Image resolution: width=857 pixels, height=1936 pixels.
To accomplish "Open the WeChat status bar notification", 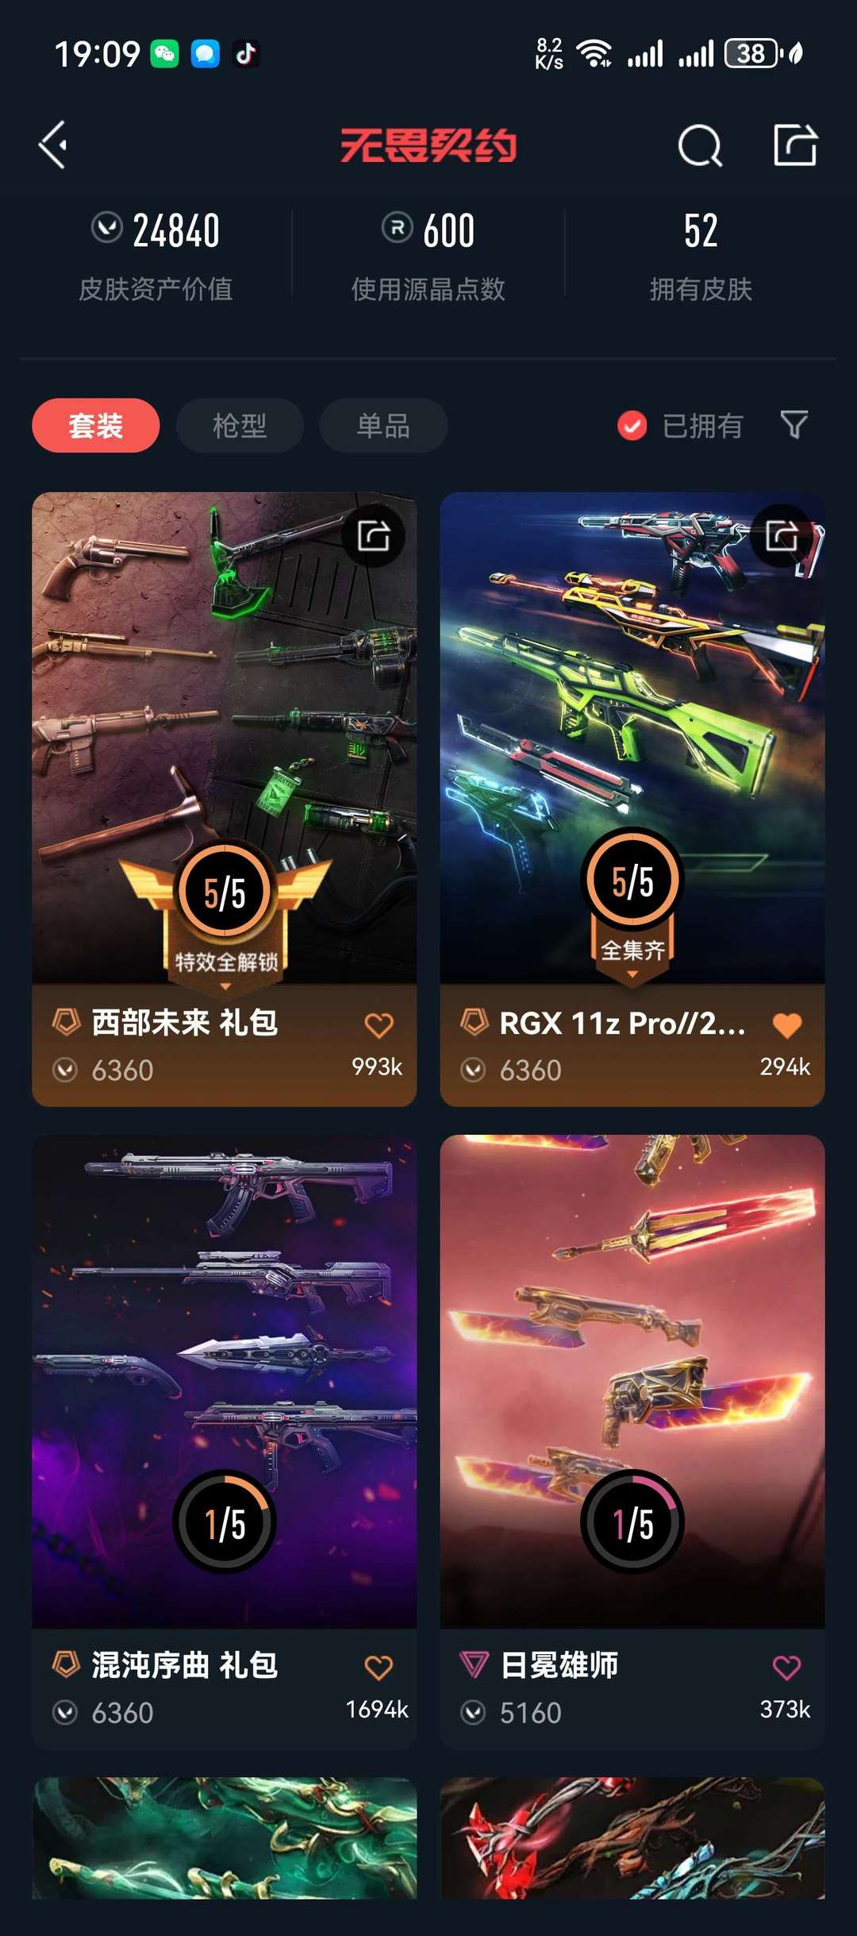I will click(x=165, y=54).
